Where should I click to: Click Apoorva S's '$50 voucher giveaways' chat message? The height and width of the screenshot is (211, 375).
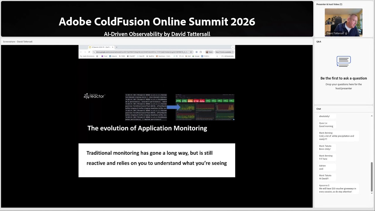tap(337, 190)
